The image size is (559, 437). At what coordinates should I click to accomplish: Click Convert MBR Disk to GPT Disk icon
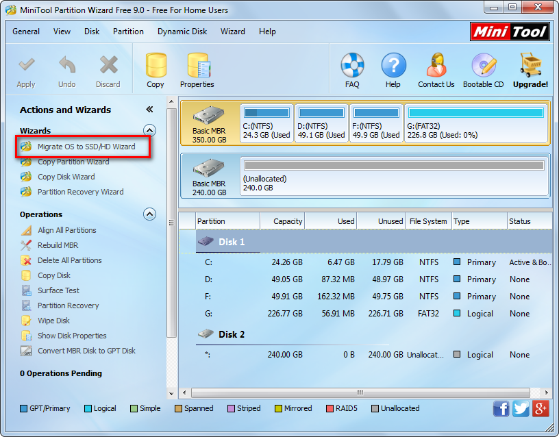point(26,351)
